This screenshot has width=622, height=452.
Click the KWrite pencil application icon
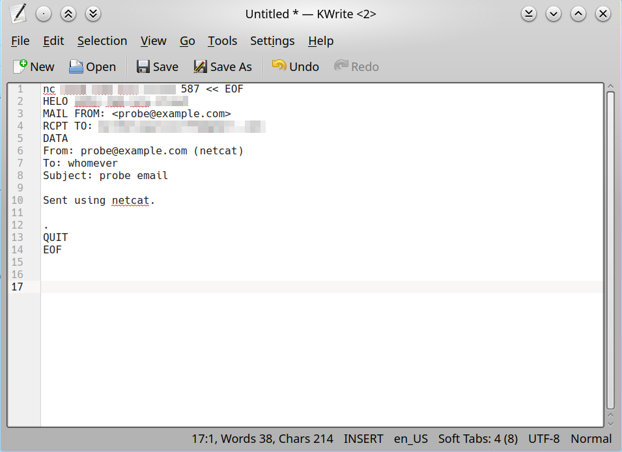(x=18, y=14)
